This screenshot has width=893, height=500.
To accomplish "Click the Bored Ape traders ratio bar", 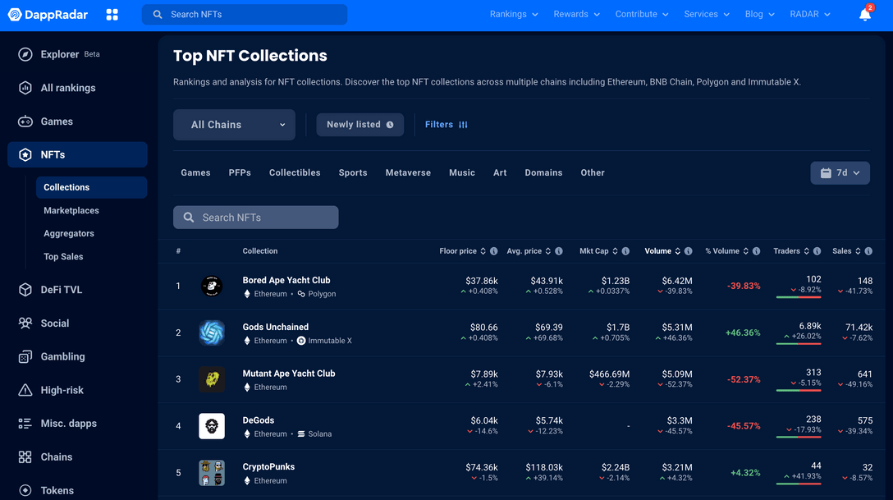I will (799, 297).
